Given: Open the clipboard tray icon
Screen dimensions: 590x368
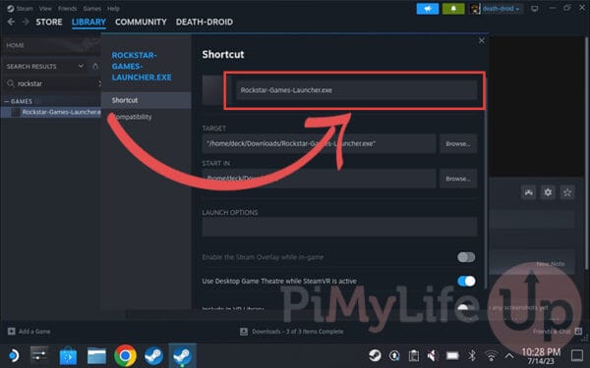Looking at the screenshot, I should coord(414,355).
